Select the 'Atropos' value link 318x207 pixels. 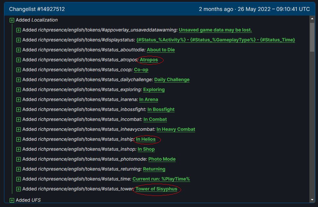pyautogui.click(x=149, y=60)
